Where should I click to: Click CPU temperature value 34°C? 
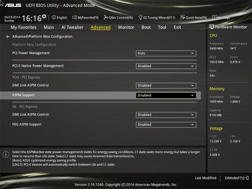pos(233,48)
